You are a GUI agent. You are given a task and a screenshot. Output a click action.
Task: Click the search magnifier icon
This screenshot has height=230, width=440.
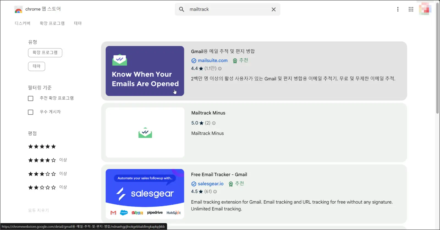182,9
